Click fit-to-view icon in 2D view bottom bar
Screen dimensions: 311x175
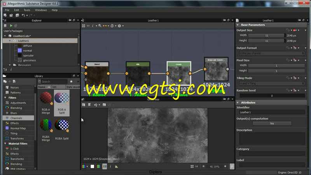(x=192, y=166)
